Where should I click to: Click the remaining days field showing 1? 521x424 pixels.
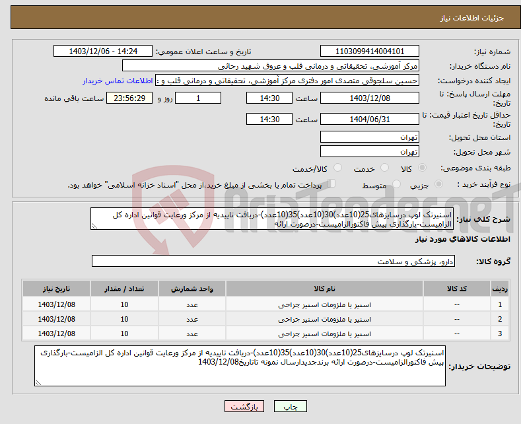point(198,98)
